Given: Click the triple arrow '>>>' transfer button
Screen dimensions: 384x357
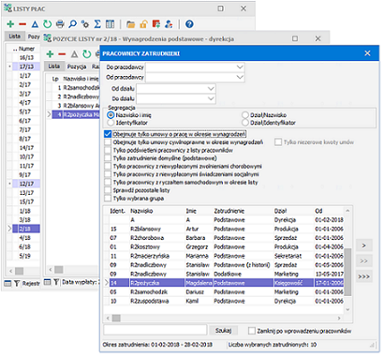Looking at the screenshot, I should click(364, 276).
